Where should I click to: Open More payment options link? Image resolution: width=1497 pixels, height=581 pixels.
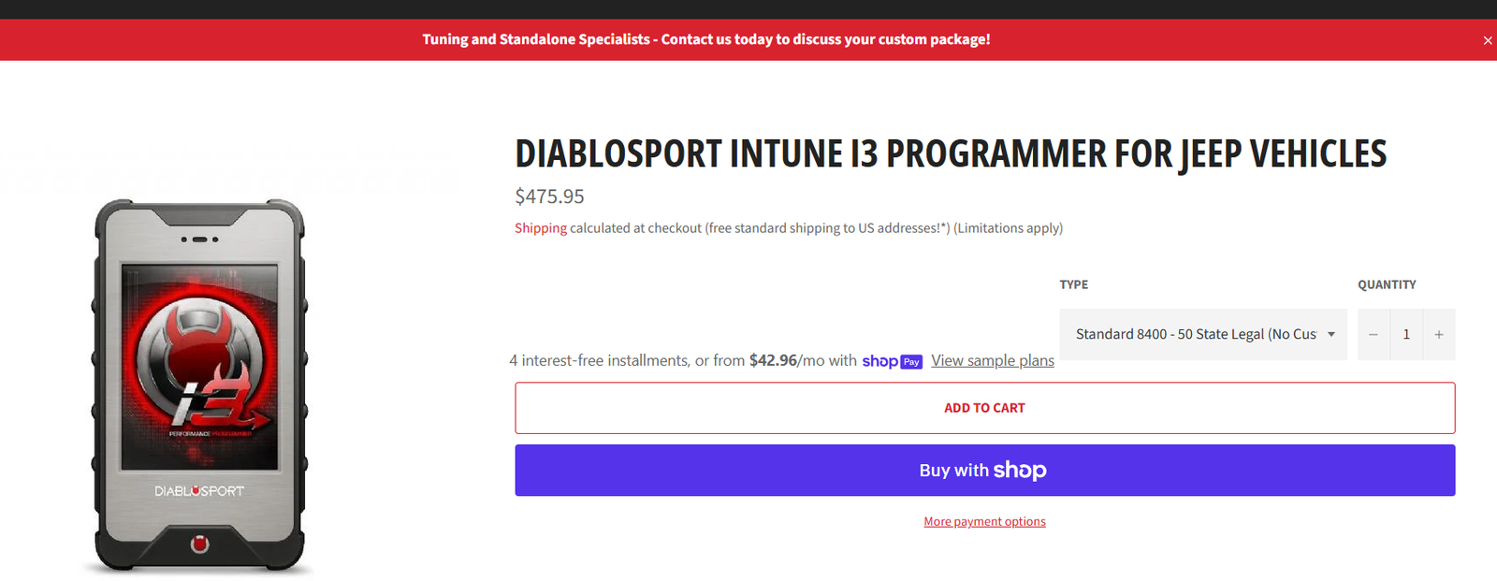984,522
